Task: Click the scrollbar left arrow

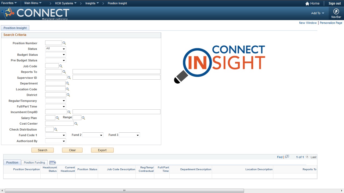Action: click(2, 191)
